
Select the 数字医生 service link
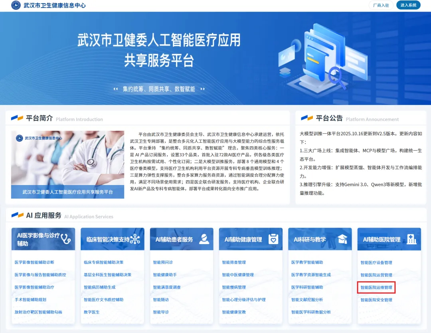92,312
